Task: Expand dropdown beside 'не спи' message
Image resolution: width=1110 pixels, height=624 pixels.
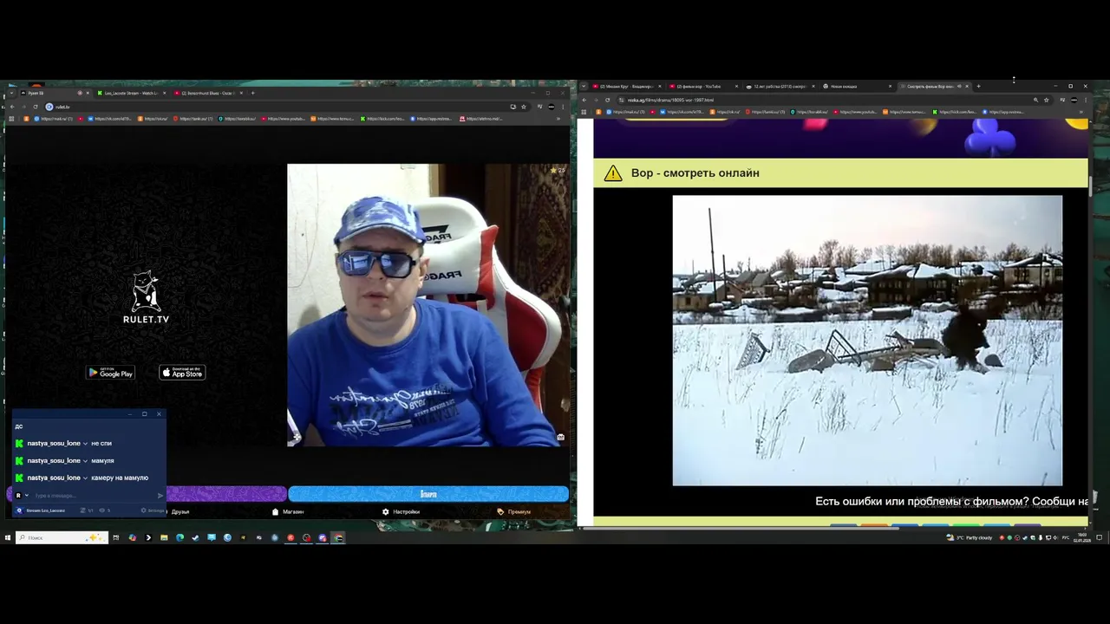Action: pos(85,444)
